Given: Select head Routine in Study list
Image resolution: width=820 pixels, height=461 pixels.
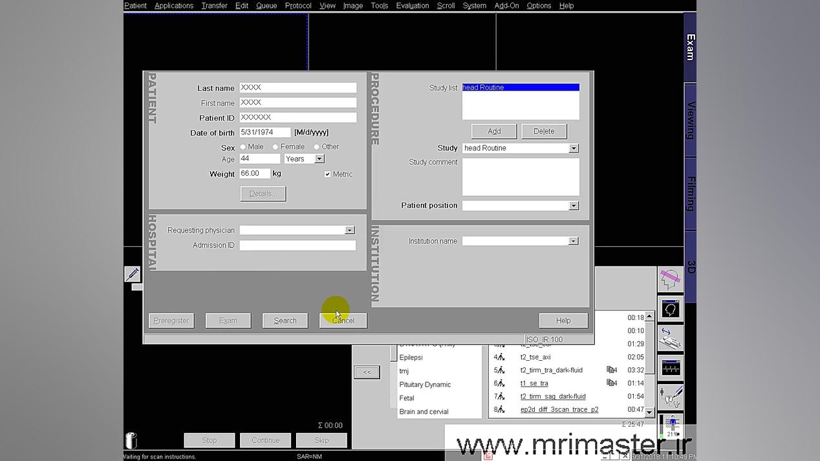Looking at the screenshot, I should [521, 87].
